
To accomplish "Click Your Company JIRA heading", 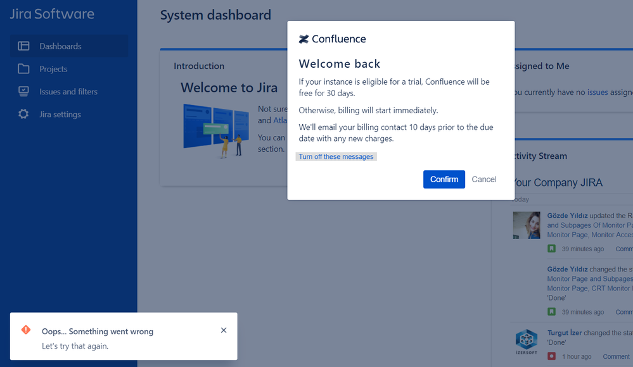I will pyautogui.click(x=558, y=183).
